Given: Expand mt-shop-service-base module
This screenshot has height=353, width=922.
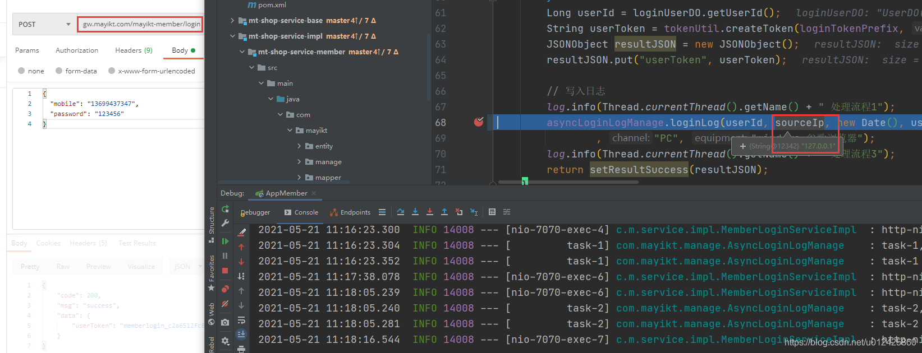Looking at the screenshot, I should point(232,21).
